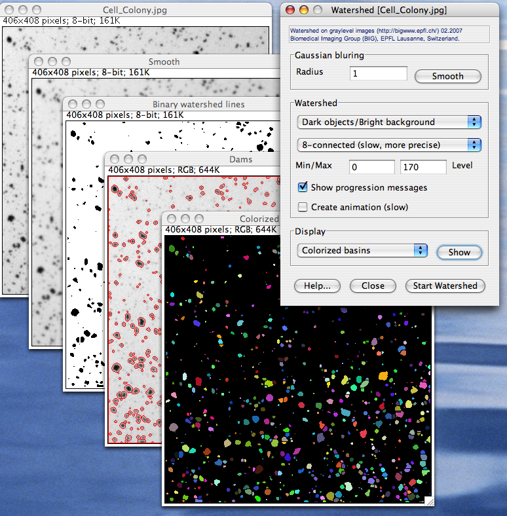Click the green zoom icon on the Watershed dialog

coord(318,10)
